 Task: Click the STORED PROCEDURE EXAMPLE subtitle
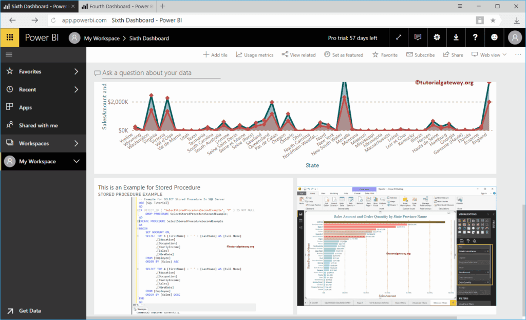[x=130, y=194]
